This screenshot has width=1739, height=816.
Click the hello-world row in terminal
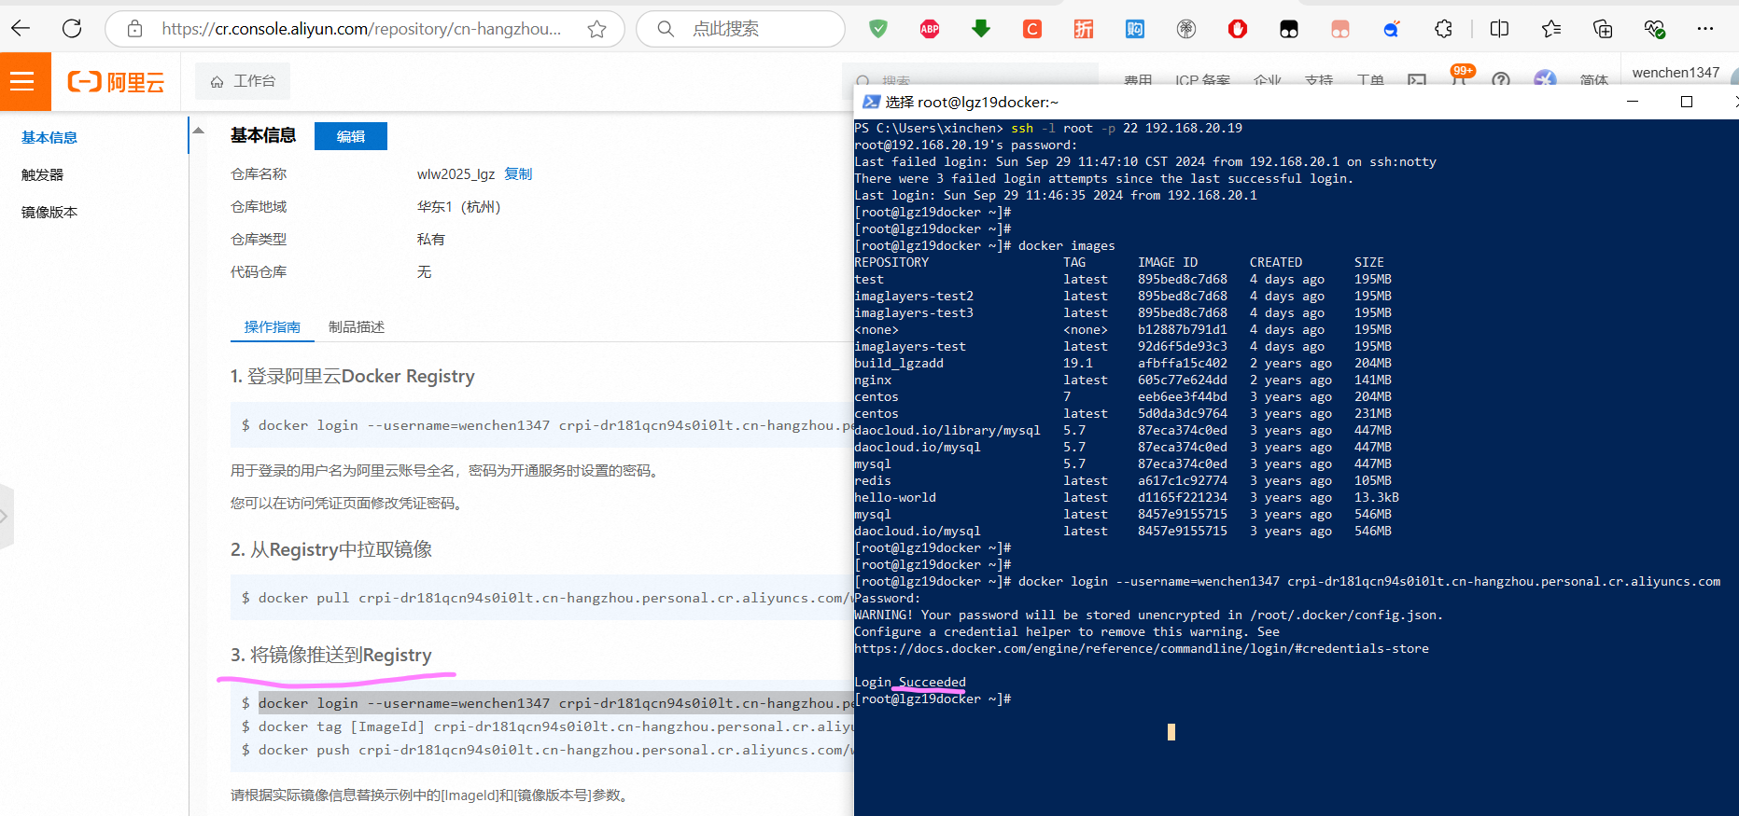click(x=1127, y=497)
